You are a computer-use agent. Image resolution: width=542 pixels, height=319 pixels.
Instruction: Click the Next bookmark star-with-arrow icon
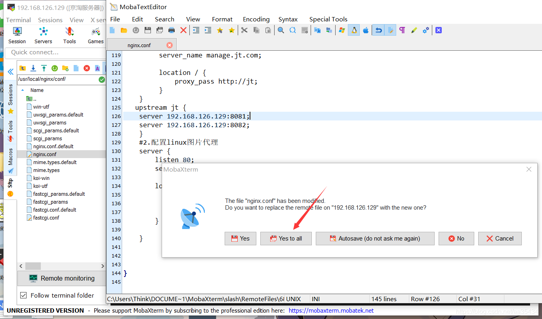[232, 30]
